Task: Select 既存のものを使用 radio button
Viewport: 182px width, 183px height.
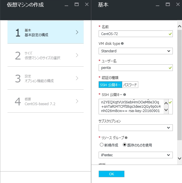Action: click(125, 145)
